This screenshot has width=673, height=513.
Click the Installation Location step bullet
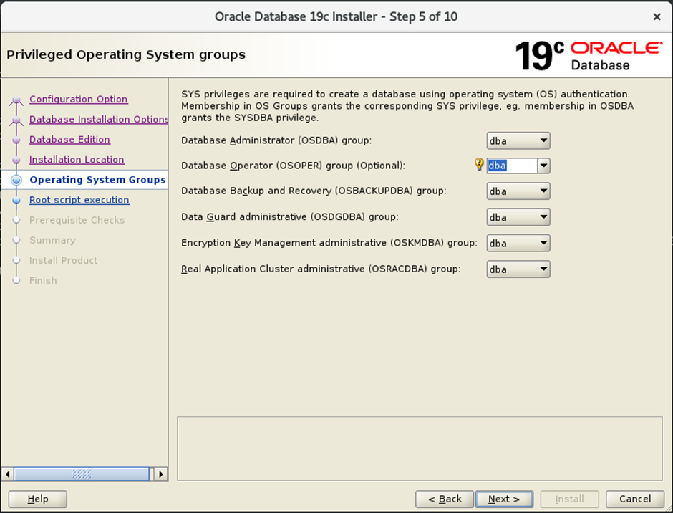(16, 160)
